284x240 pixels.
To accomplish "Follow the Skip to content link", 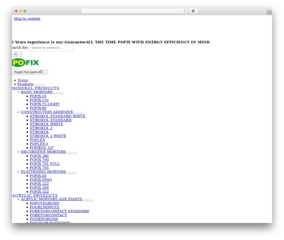I will pos(27,19).
